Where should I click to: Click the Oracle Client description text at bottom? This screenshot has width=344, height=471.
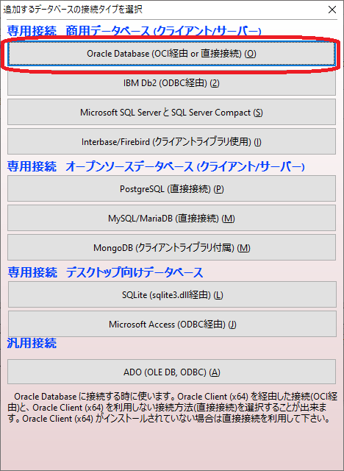coord(173,408)
